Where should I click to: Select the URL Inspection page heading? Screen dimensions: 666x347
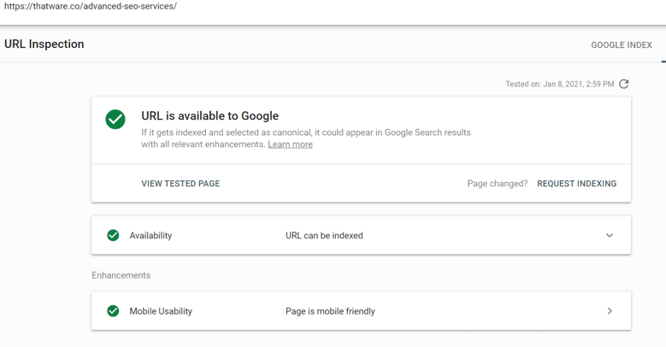[x=44, y=44]
